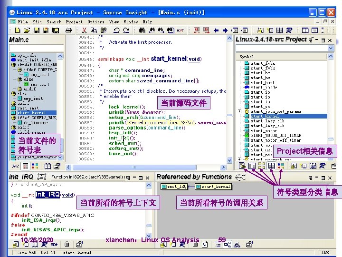
Task: Toggle symbol type filter icon in Main.c panel
Action: pos(35,166)
